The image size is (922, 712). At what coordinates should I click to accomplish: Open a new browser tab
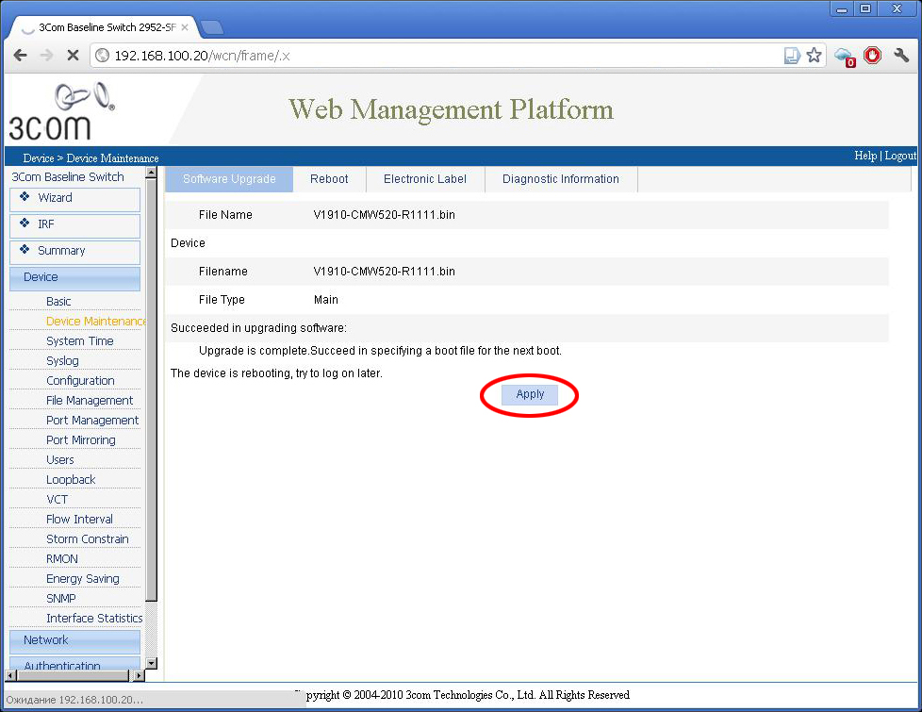[x=211, y=27]
